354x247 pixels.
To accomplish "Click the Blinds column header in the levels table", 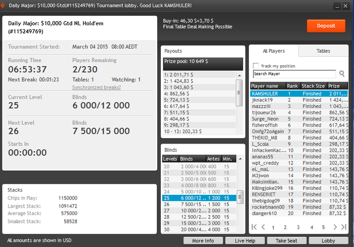I will coord(192,159).
